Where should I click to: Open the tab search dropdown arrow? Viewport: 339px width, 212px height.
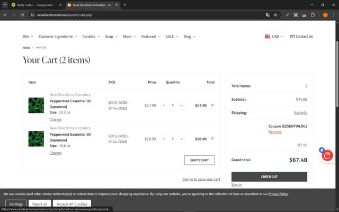pos(5,5)
